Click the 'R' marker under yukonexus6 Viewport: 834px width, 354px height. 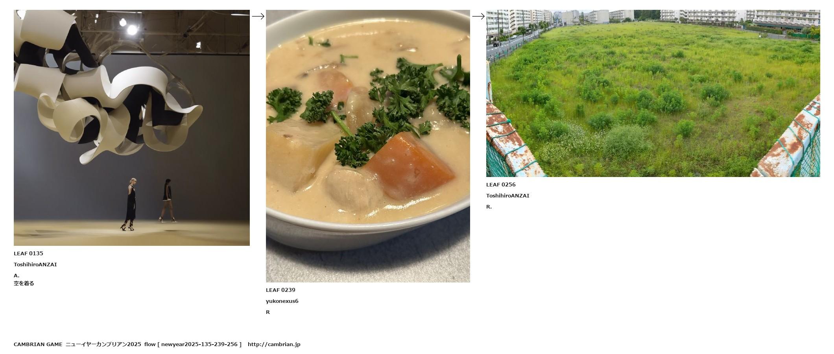(268, 312)
